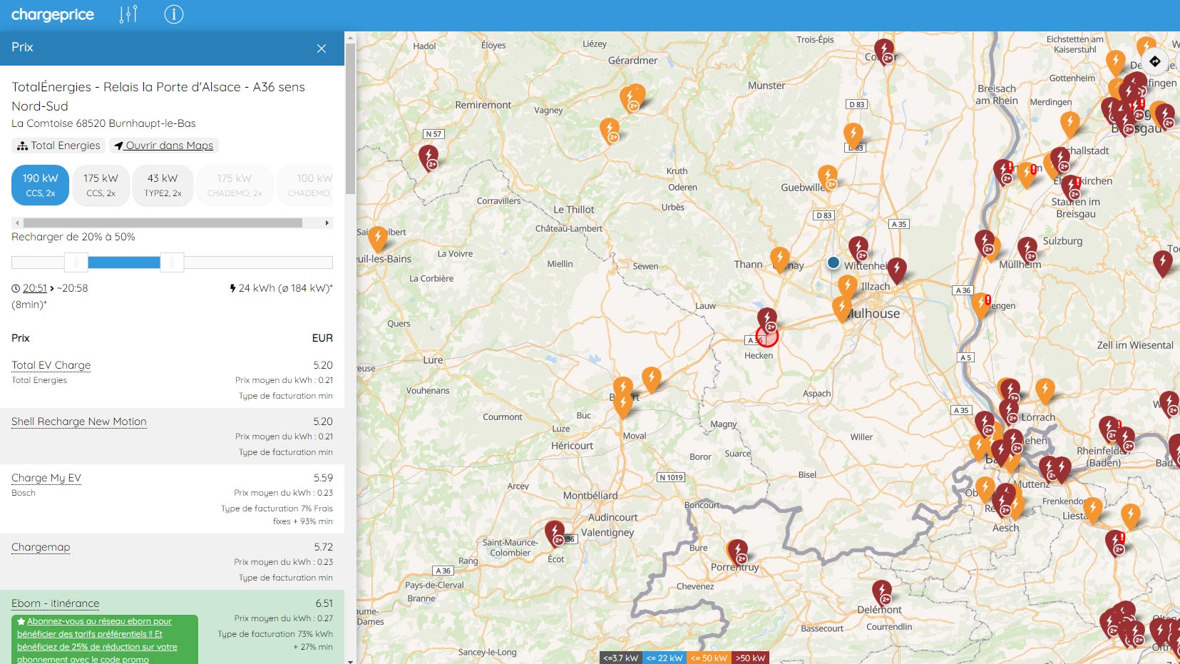The height and width of the screenshot is (664, 1180).
Task: Change the 20:51 start time
Action: pyautogui.click(x=34, y=288)
